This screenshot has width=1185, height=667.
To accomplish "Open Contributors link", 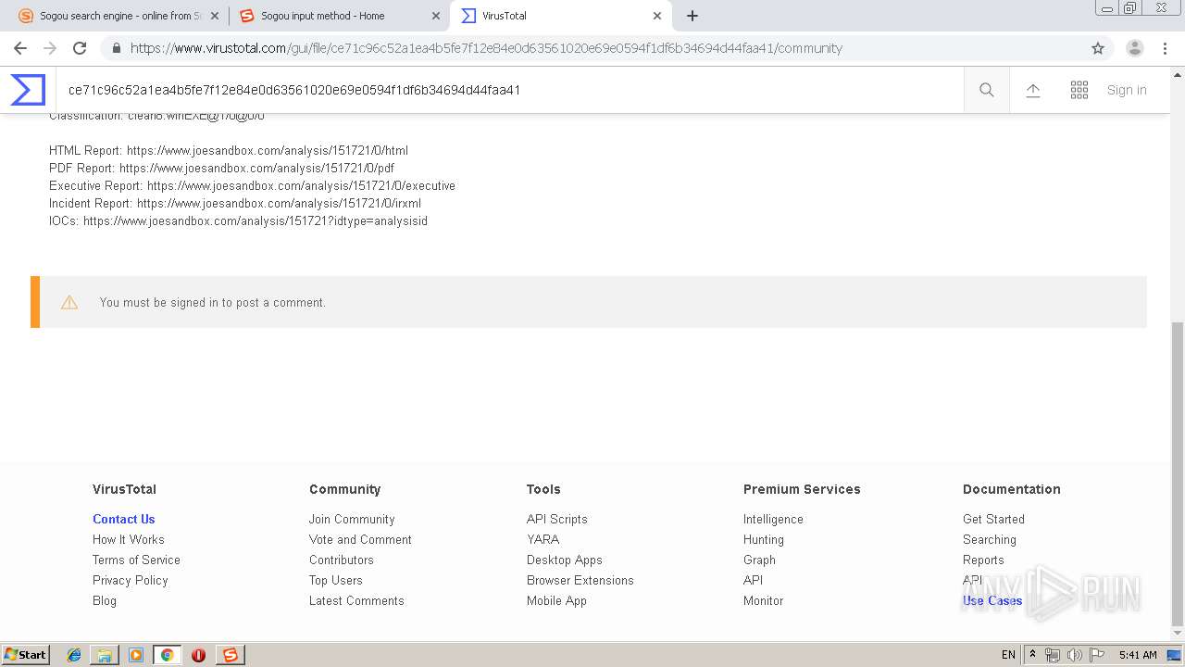I will [x=342, y=560].
